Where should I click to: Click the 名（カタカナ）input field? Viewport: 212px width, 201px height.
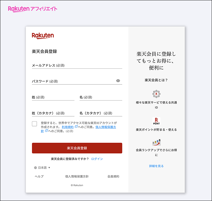(x=101, y=113)
